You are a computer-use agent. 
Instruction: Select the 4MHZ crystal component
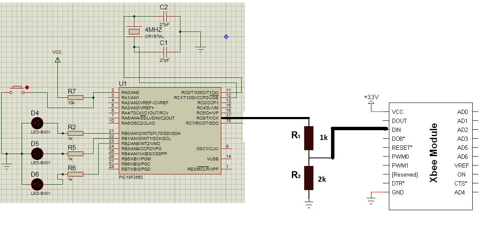134,32
